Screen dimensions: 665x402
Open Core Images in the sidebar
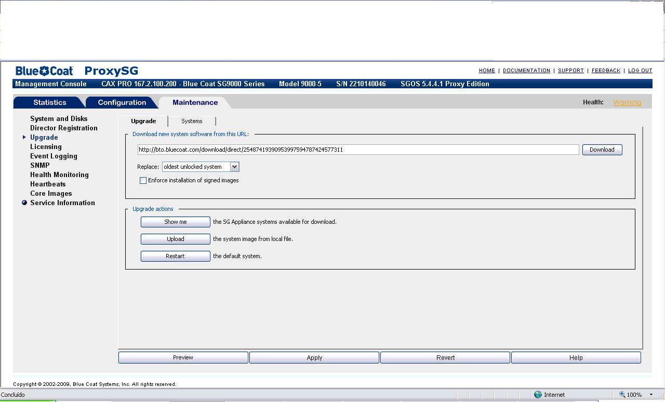51,193
